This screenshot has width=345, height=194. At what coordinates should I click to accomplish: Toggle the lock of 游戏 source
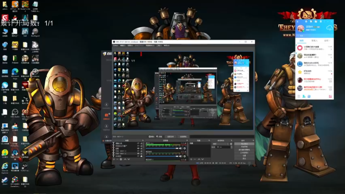click(141, 148)
